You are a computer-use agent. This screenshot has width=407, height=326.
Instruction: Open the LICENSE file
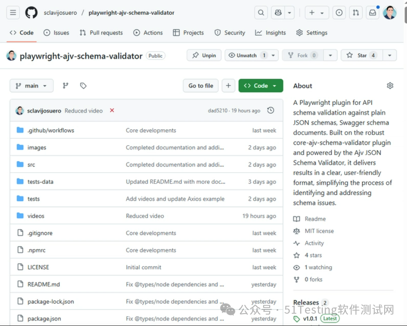point(38,267)
